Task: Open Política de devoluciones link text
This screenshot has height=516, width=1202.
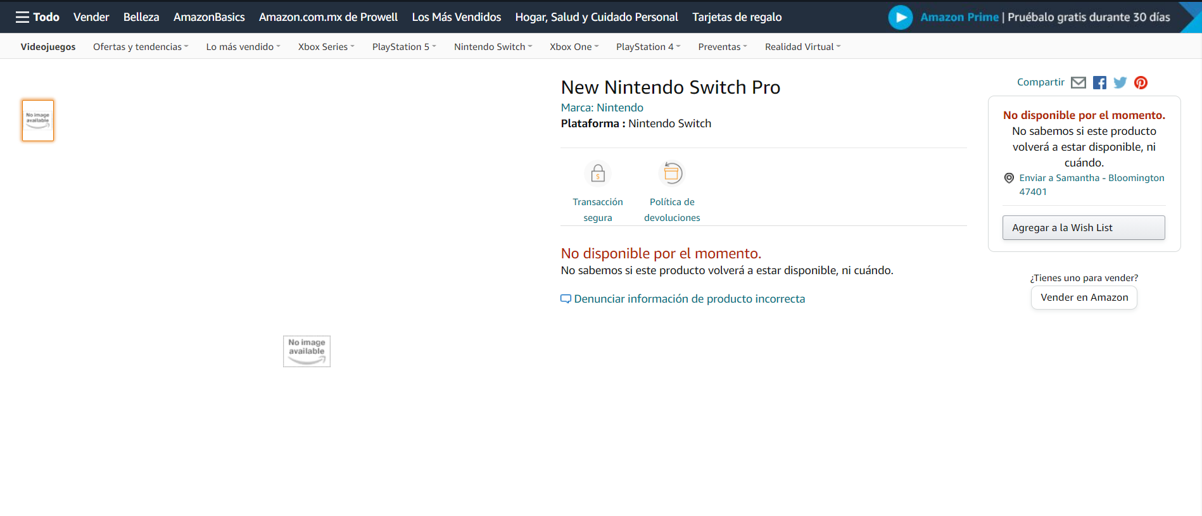Action: point(672,210)
